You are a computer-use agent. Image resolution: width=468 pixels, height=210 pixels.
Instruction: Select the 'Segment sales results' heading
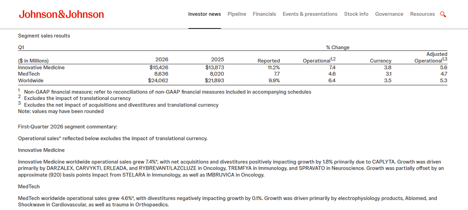tap(44, 36)
